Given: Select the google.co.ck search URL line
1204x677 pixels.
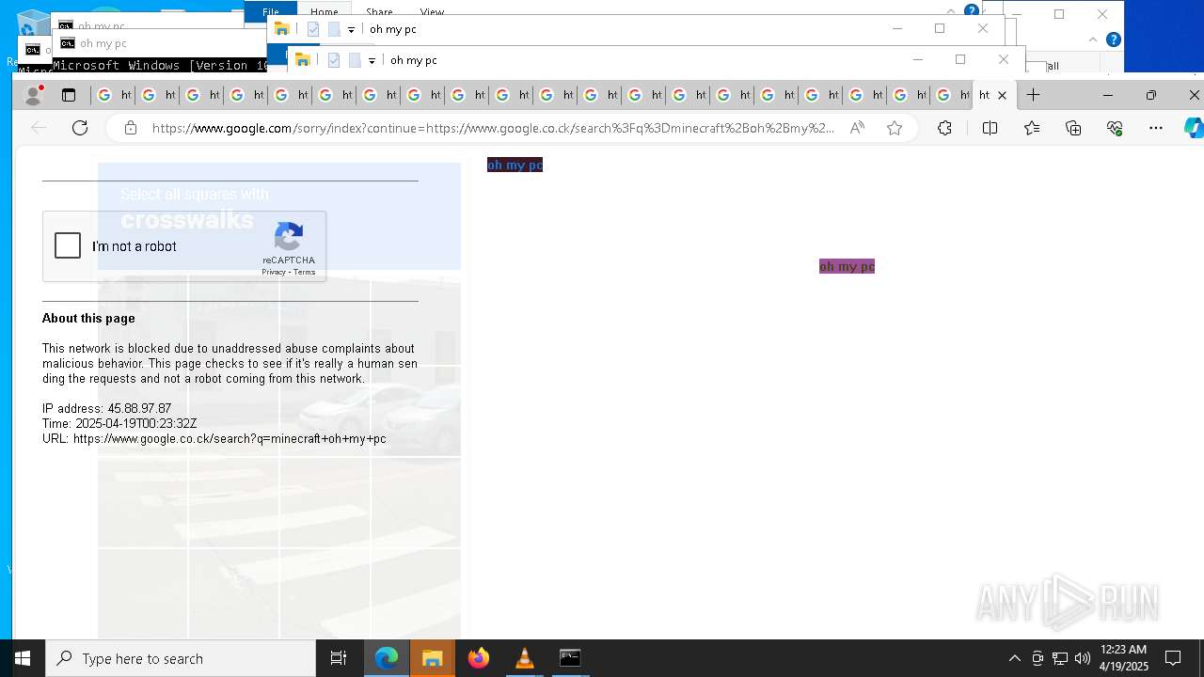Looking at the screenshot, I should coord(214,438).
